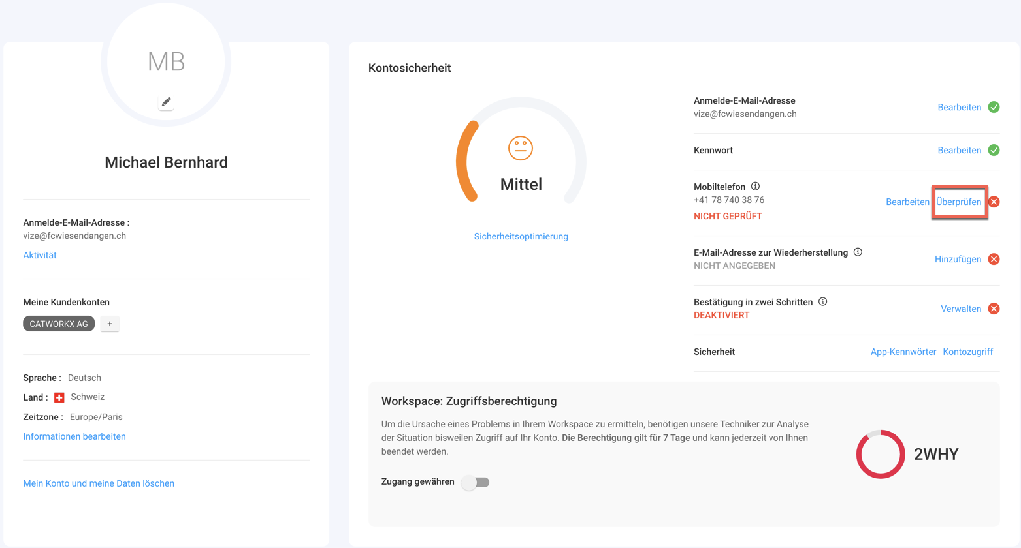Click Überprüfen to verify mobile phone
The height and width of the screenshot is (548, 1021).
[x=958, y=202]
